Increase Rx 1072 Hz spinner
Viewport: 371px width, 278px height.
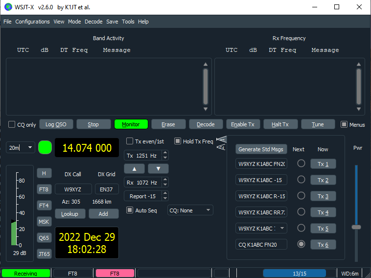(165, 180)
